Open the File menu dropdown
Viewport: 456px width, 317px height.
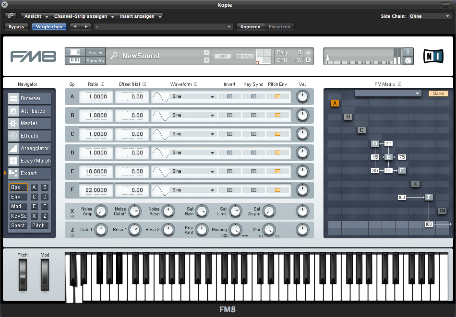coord(95,52)
